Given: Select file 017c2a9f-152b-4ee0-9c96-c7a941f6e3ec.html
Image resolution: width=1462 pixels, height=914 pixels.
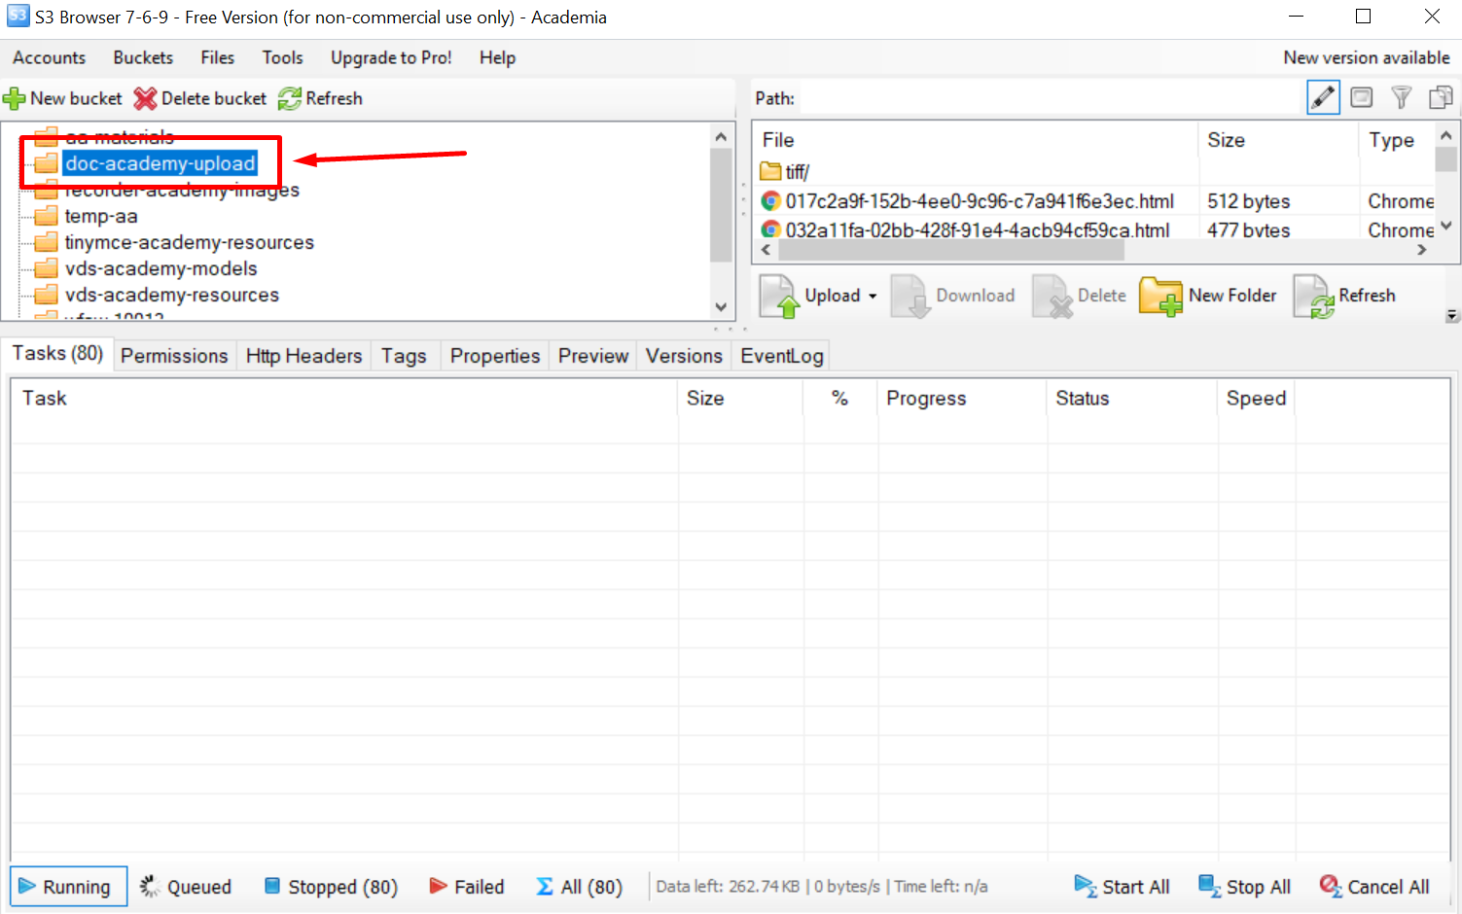Looking at the screenshot, I should [980, 201].
